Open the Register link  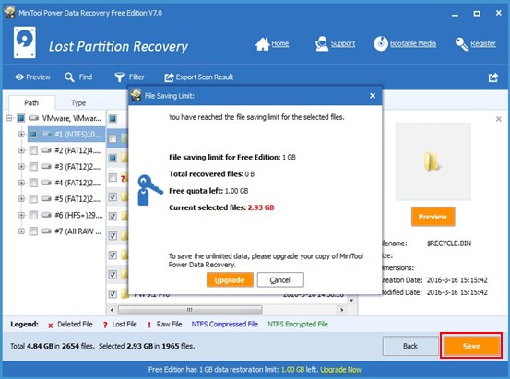click(483, 43)
